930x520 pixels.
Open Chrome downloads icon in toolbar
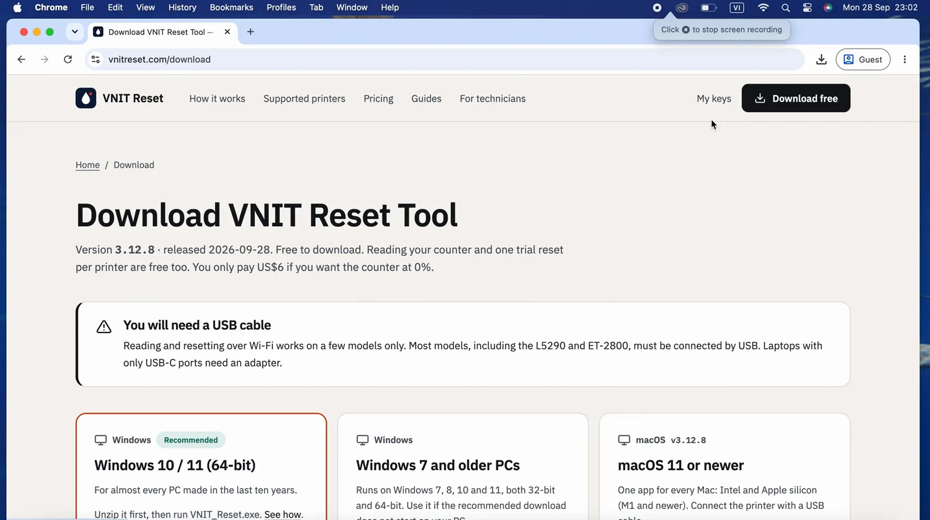pos(821,59)
